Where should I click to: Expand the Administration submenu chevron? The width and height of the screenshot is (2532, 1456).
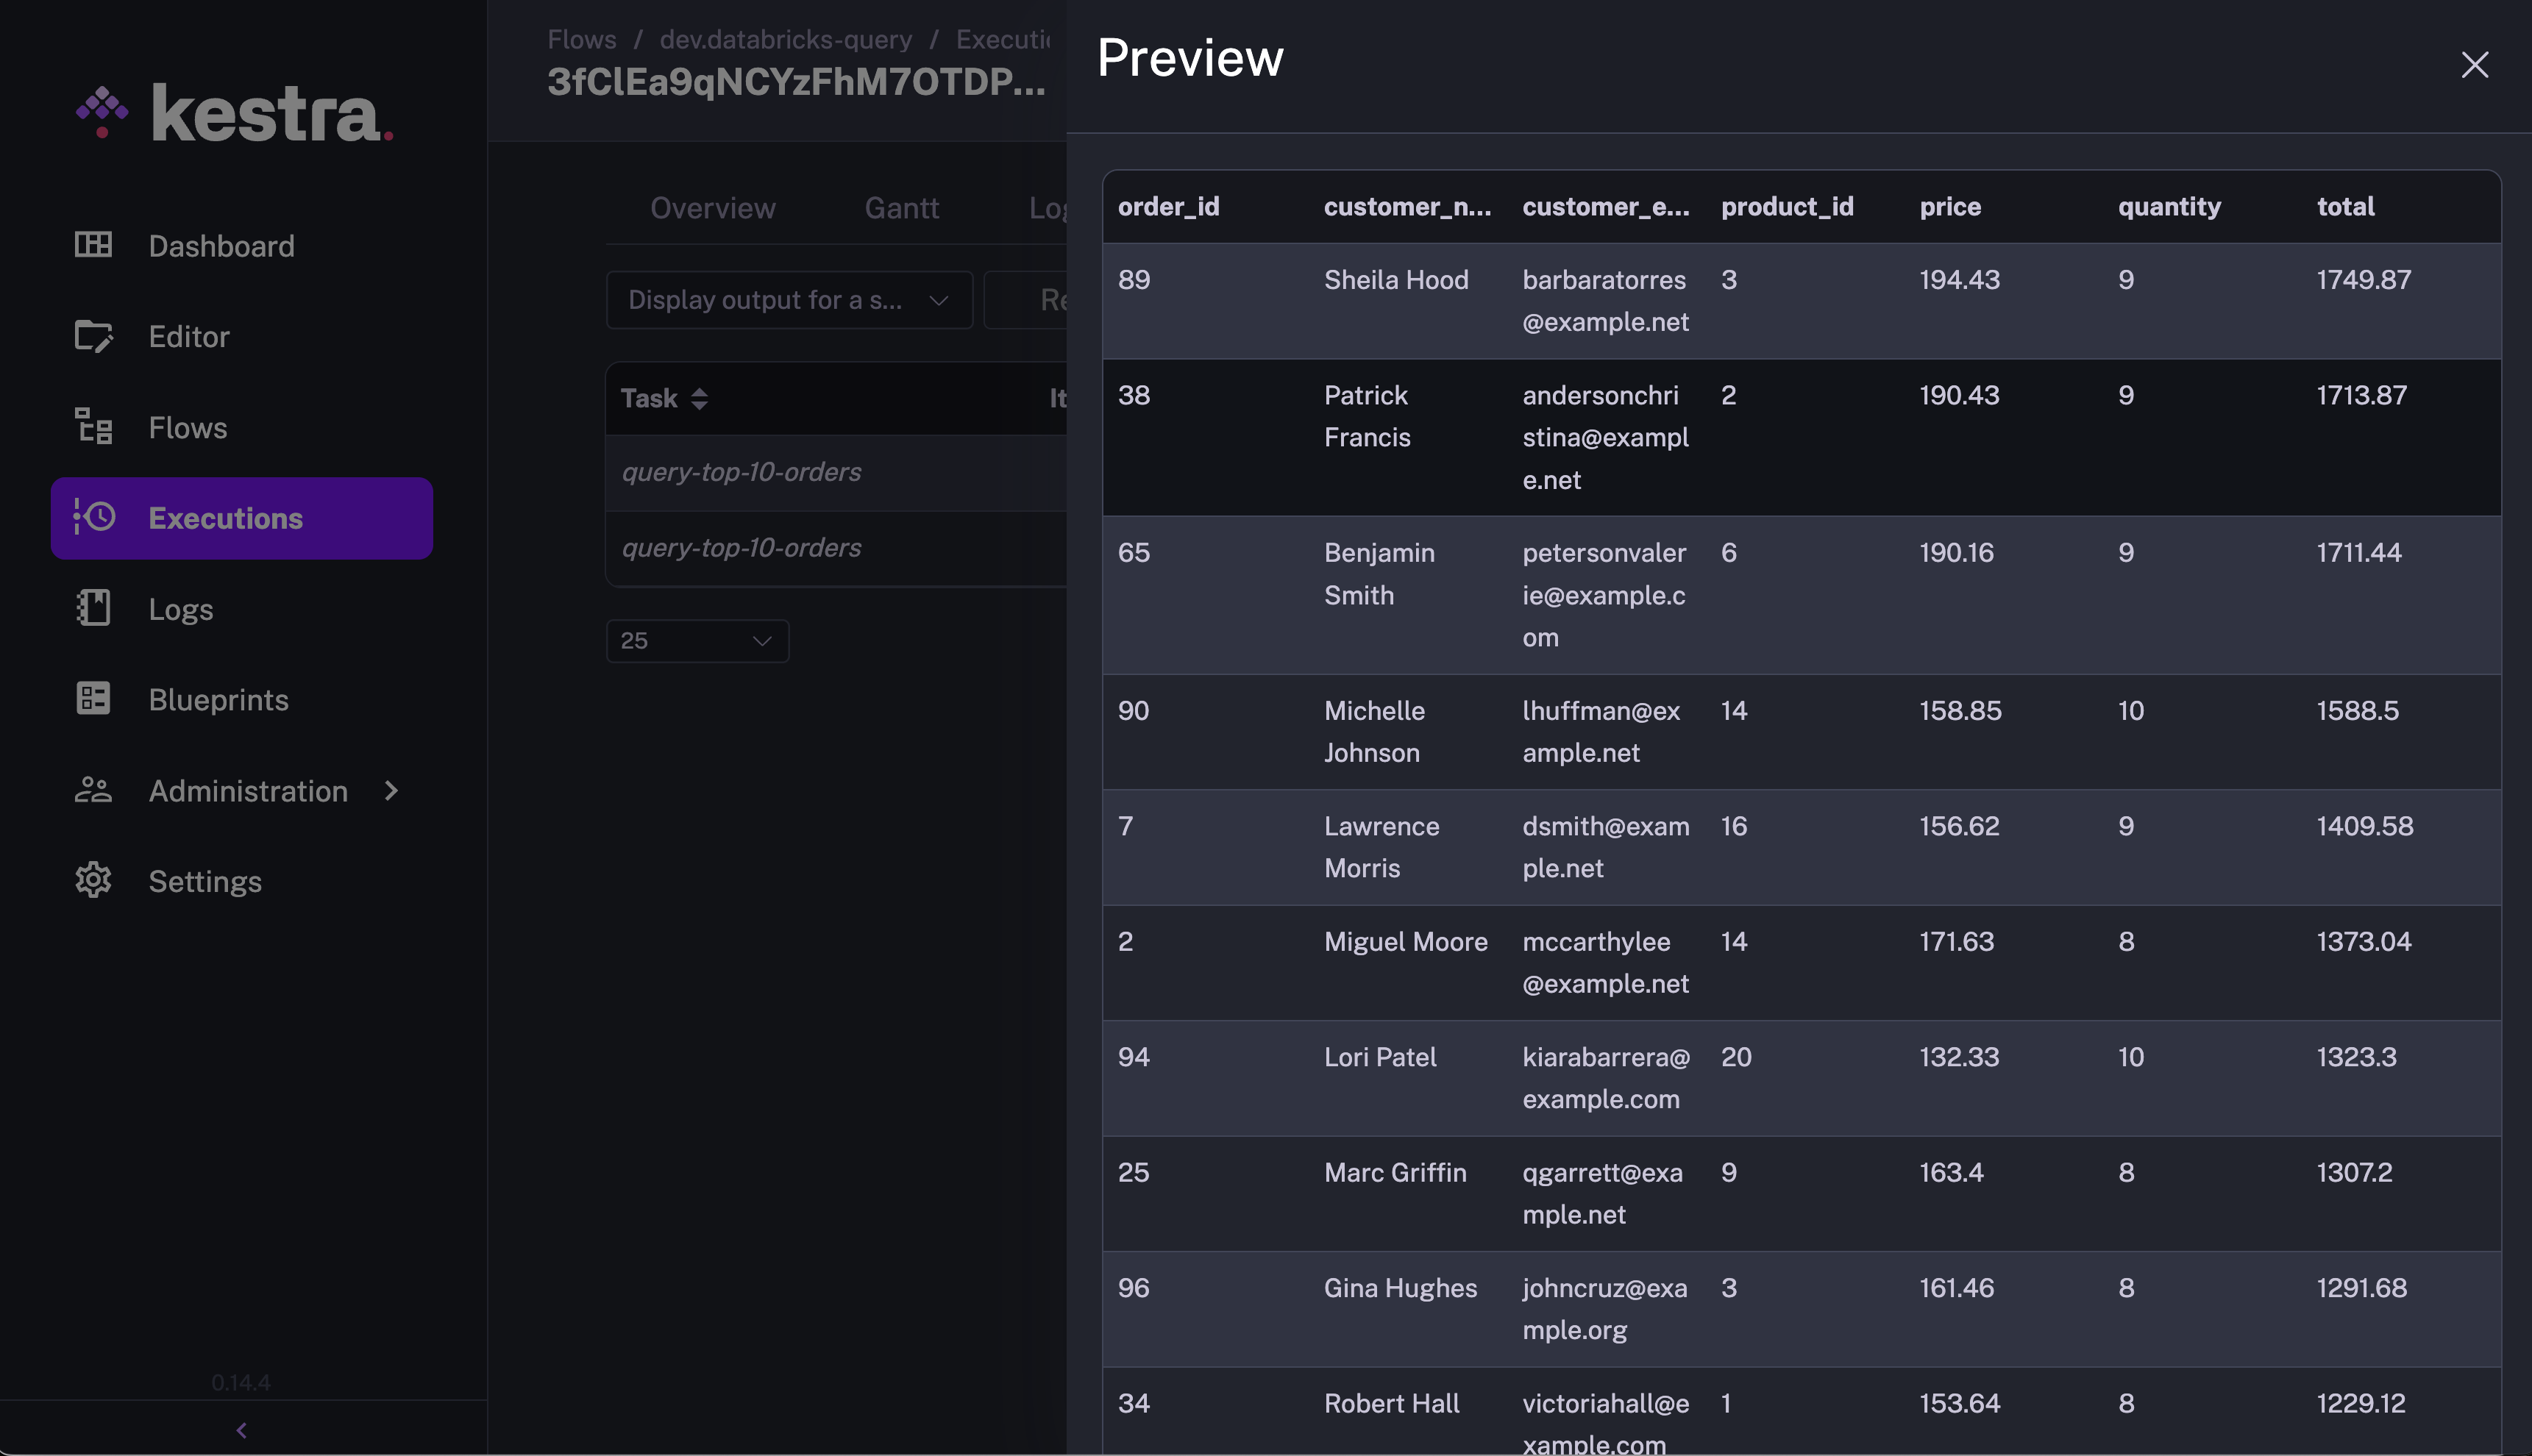[x=391, y=791]
